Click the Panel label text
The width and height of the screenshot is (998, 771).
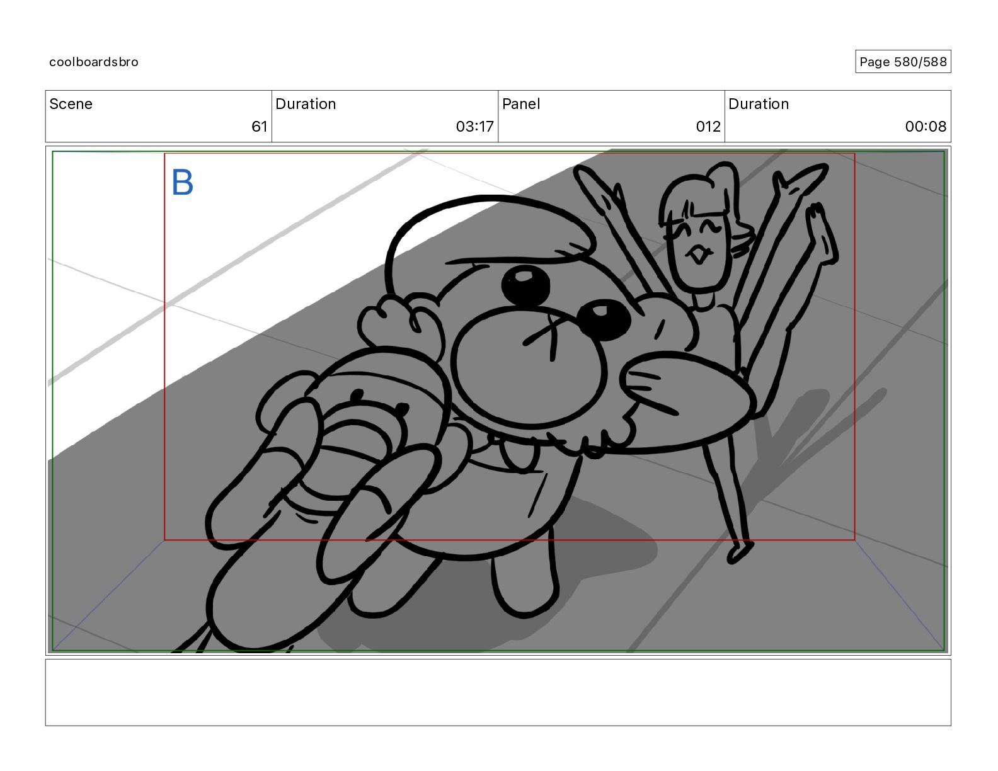click(521, 104)
